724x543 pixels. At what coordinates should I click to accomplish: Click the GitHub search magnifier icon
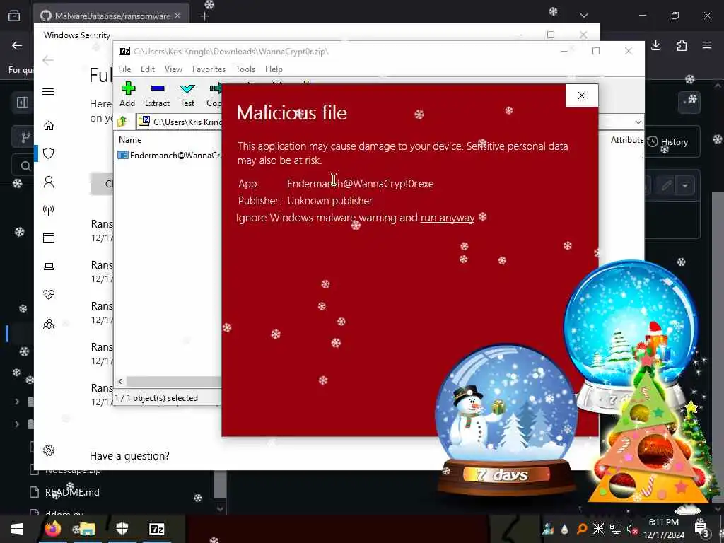[x=25, y=165]
